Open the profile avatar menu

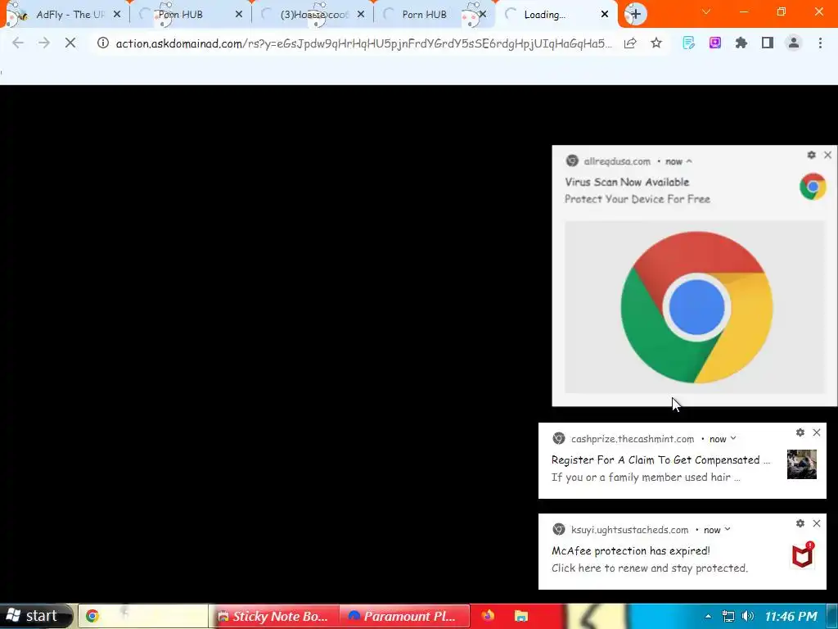click(x=794, y=43)
